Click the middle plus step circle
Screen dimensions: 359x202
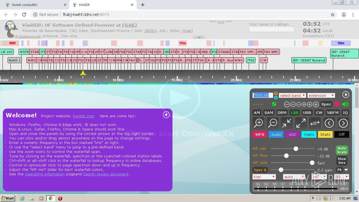coord(310,104)
